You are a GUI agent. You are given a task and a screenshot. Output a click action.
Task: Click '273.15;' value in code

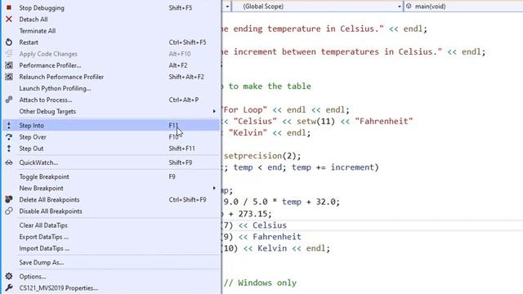(x=255, y=214)
